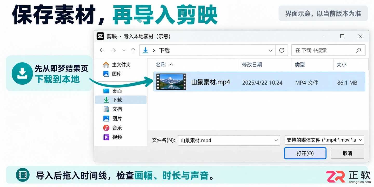The image size is (374, 187).
Task: Expand the 文件名 field dropdown arrow
Action: coord(276,140)
